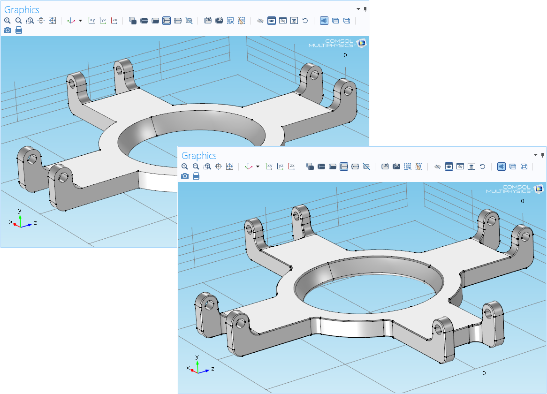Screen dimensions: 547x394
Task: Activate Zoom Box in the front Graphics window
Action: pyautogui.click(x=207, y=167)
